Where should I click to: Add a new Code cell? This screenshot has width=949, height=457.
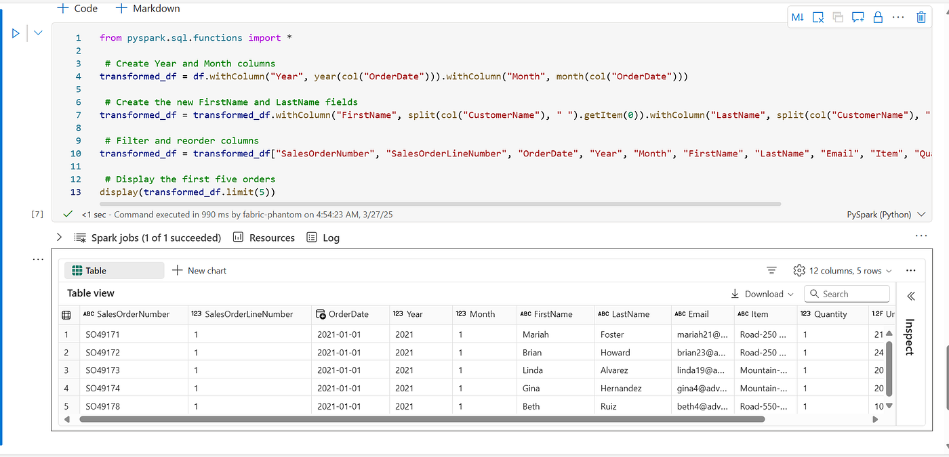click(77, 9)
